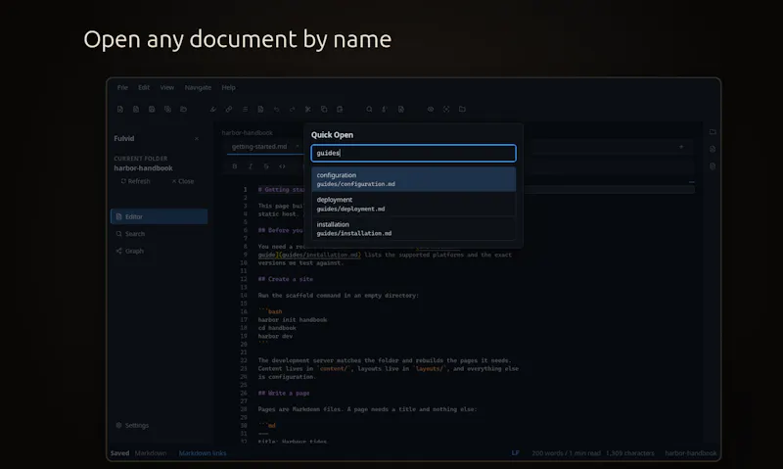Click the Paste clipboard icon
The image size is (783, 469).
coord(340,109)
